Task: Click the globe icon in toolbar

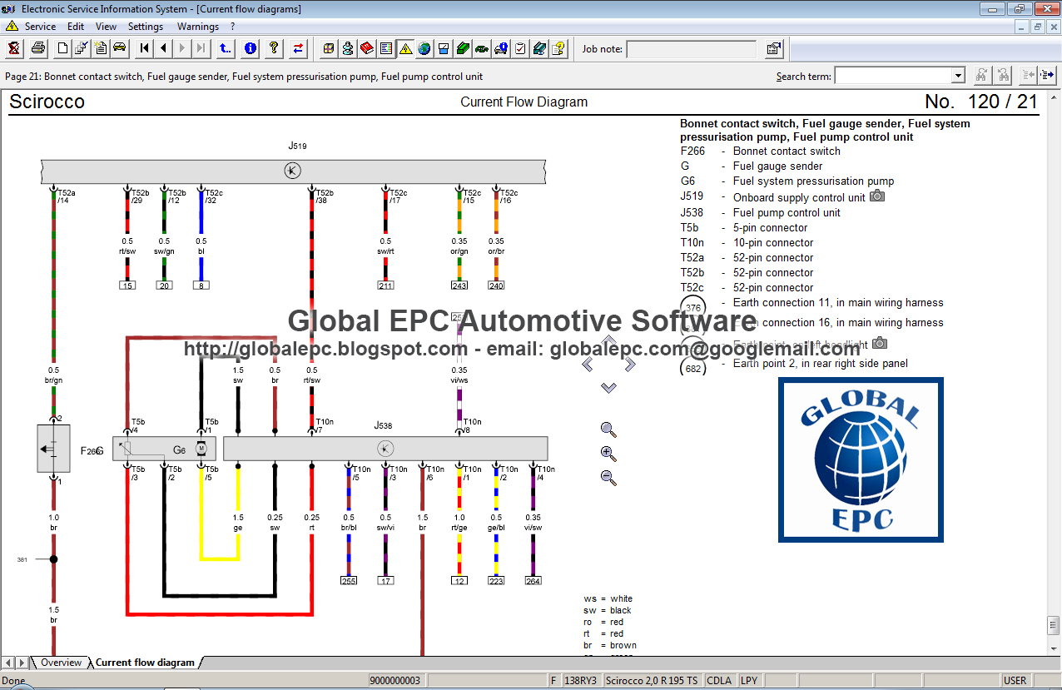Action: point(424,48)
